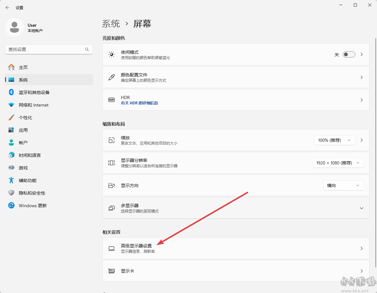Click the 显示卡 graphics card icon
The height and width of the screenshot is (293, 377).
pyautogui.click(x=112, y=270)
